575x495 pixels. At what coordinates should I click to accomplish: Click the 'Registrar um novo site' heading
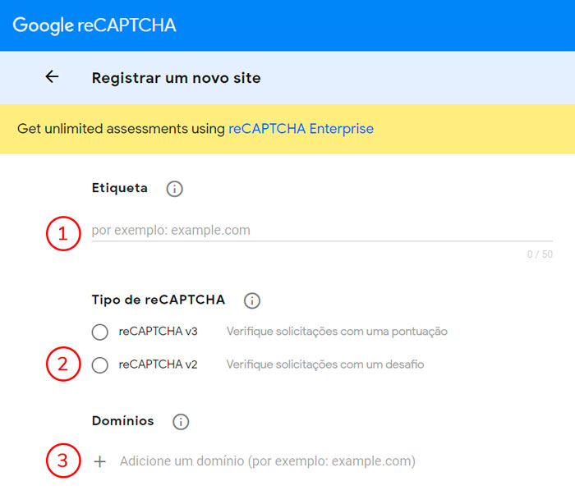(x=176, y=78)
